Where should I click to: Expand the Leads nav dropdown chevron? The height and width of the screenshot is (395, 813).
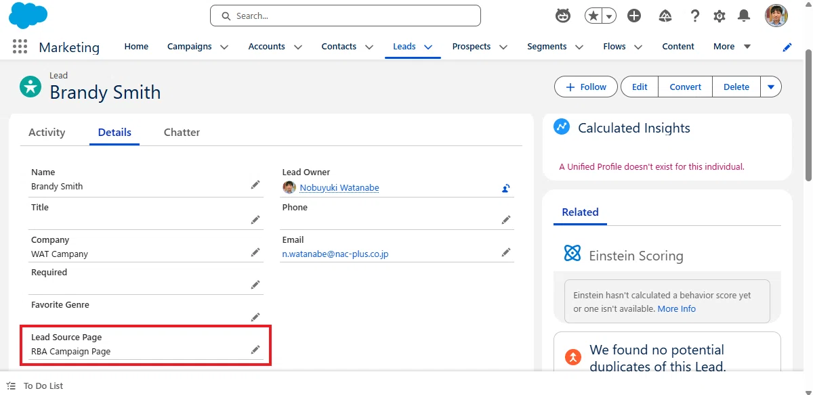point(428,47)
